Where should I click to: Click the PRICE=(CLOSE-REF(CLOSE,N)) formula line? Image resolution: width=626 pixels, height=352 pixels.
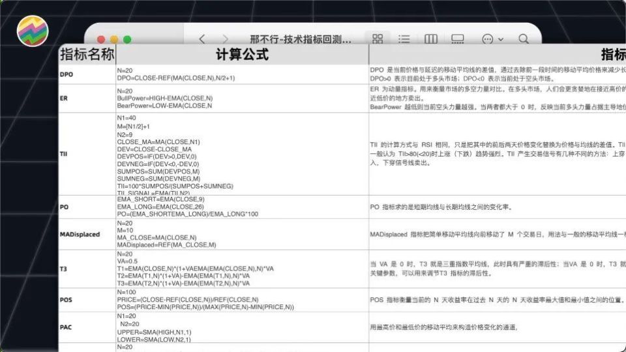188,299
